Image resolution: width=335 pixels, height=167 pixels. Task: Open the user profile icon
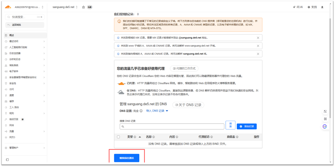click(322, 7)
